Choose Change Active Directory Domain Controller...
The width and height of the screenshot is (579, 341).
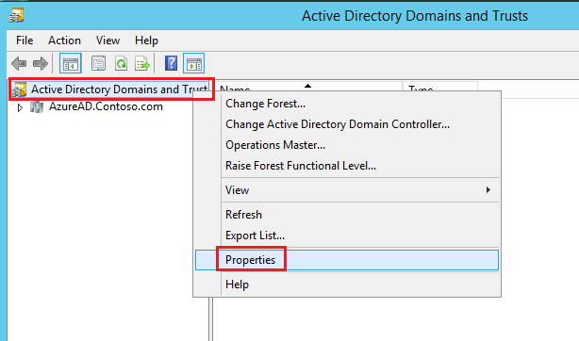click(347, 124)
